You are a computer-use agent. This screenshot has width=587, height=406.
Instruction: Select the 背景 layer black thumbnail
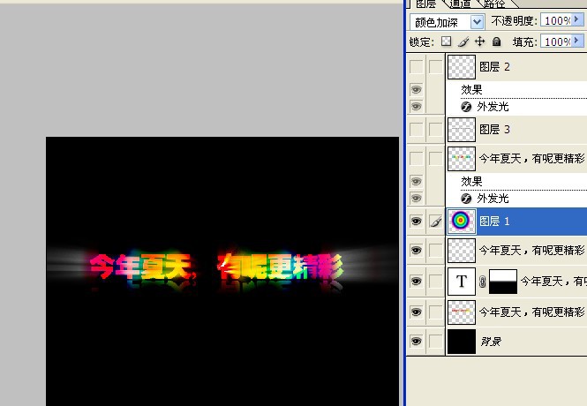tap(461, 342)
